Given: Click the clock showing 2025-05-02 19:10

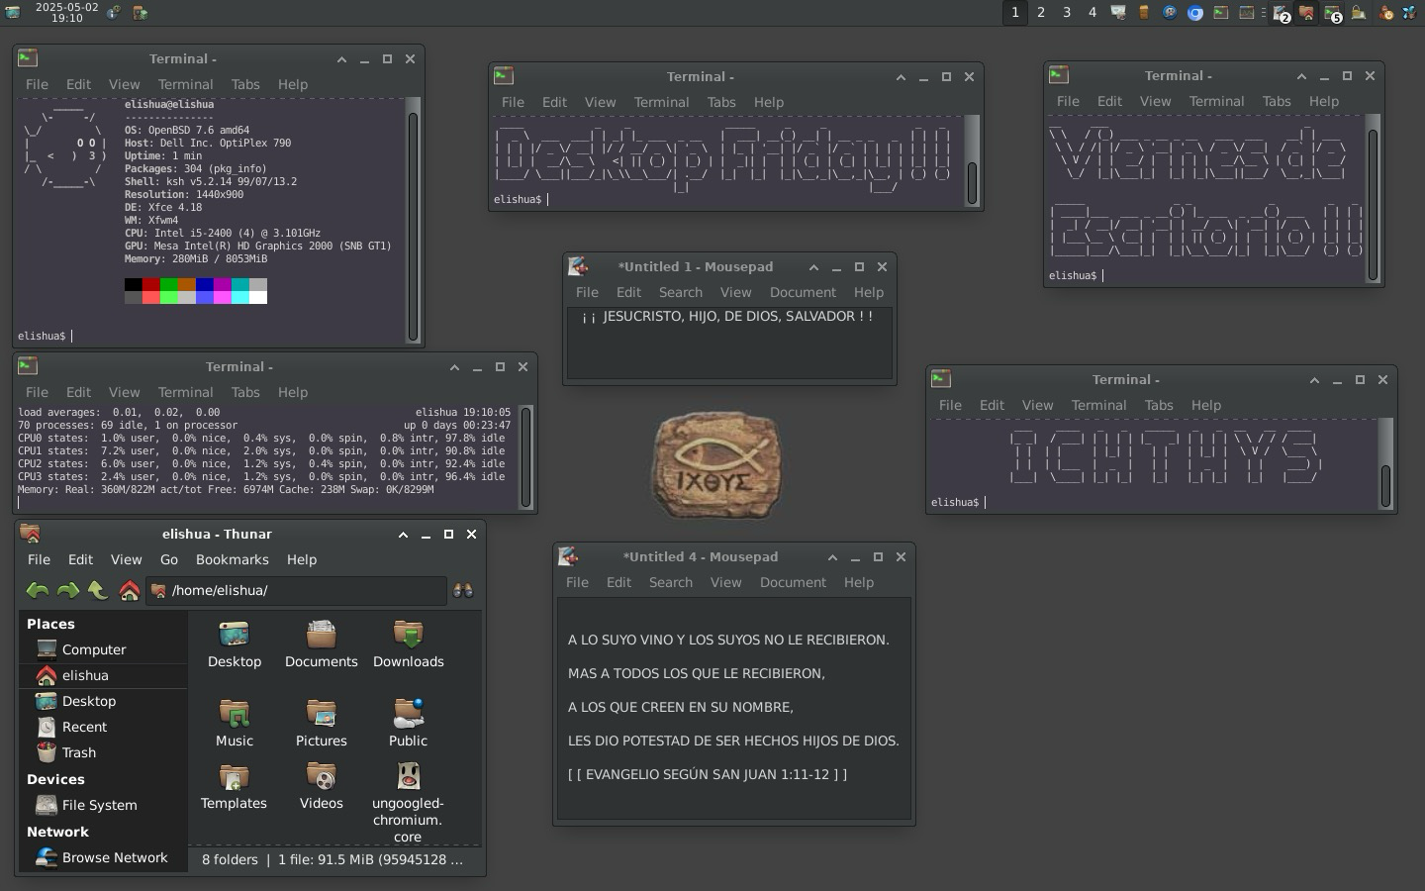Looking at the screenshot, I should [66, 13].
